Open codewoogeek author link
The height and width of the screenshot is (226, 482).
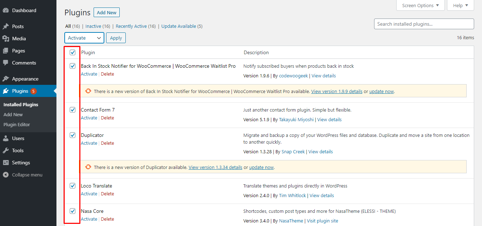click(x=293, y=76)
